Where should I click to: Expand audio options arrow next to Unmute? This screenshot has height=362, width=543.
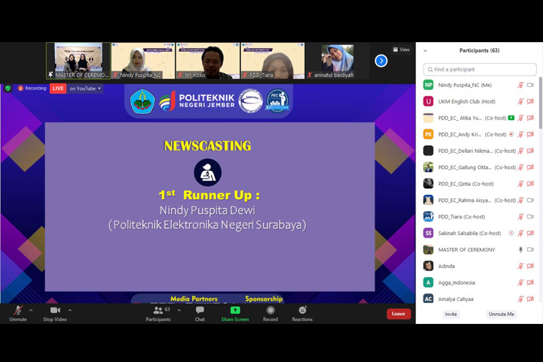31,310
